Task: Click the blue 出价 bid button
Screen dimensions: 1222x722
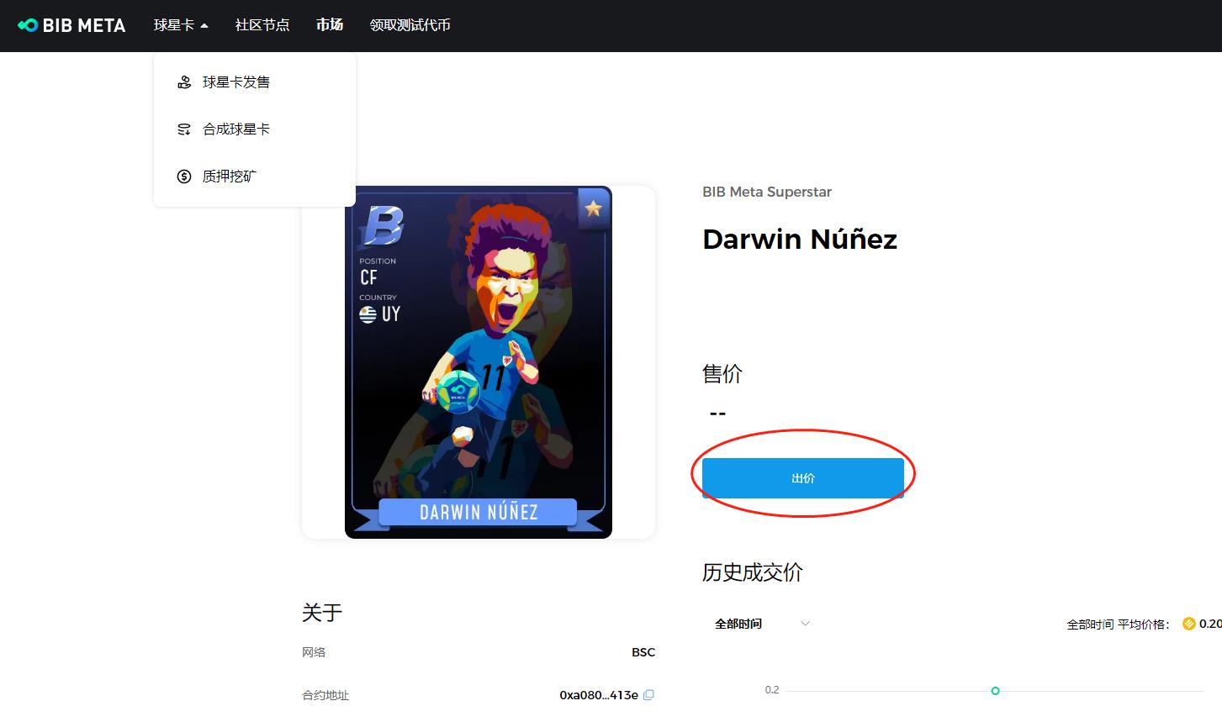Action: pos(803,478)
